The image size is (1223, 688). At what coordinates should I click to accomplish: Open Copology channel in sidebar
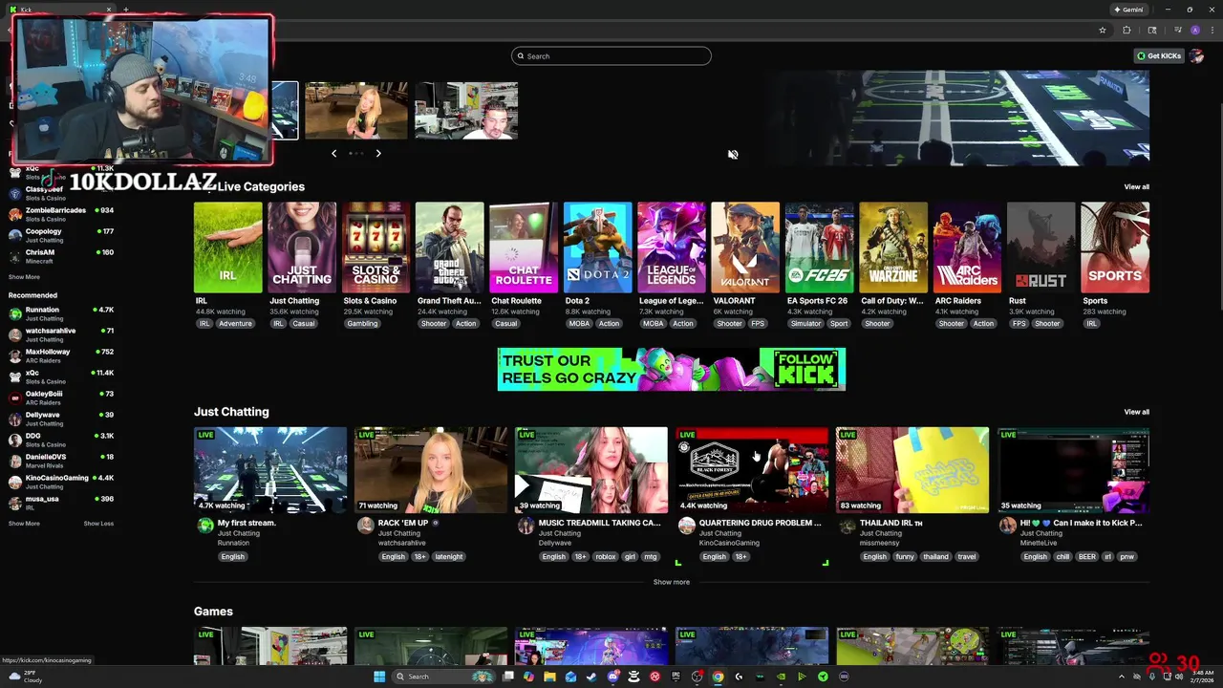pyautogui.click(x=61, y=235)
